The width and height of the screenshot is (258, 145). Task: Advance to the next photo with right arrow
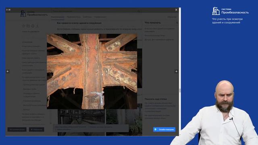[x=176, y=72]
